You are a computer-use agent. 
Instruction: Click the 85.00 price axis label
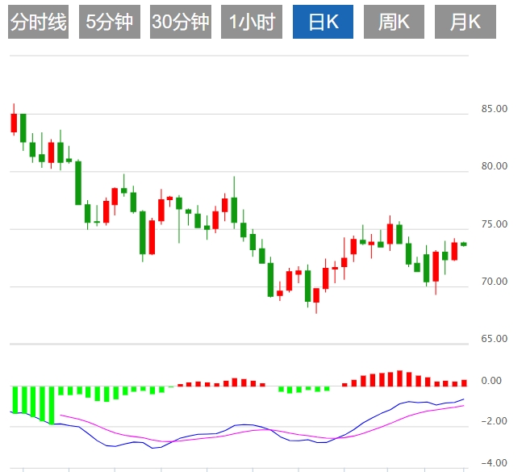coord(494,109)
